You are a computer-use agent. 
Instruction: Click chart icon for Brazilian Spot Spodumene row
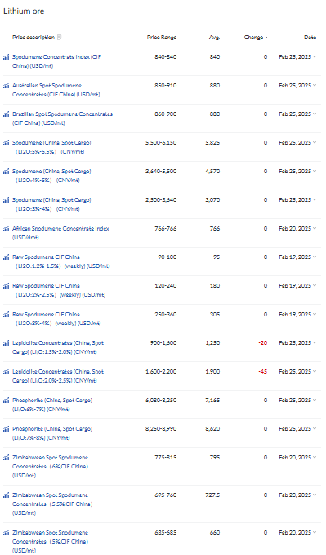coord(6,114)
